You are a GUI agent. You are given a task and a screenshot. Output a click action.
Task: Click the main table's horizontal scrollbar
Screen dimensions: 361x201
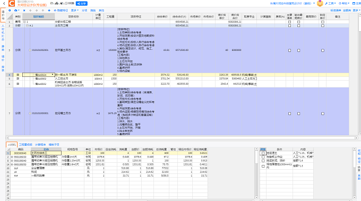(x=182, y=138)
